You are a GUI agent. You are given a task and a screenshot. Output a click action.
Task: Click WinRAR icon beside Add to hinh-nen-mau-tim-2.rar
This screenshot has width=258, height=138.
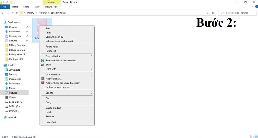43,83
